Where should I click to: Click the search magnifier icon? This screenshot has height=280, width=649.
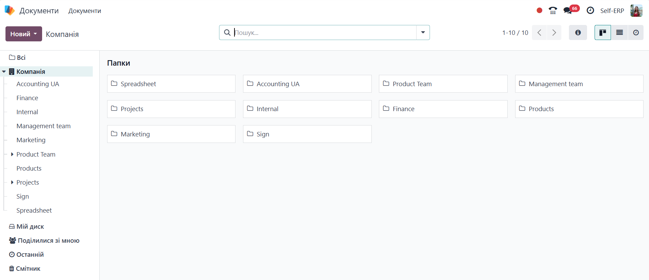[x=227, y=32]
